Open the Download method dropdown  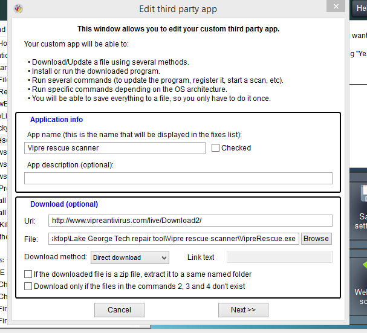(x=130, y=257)
